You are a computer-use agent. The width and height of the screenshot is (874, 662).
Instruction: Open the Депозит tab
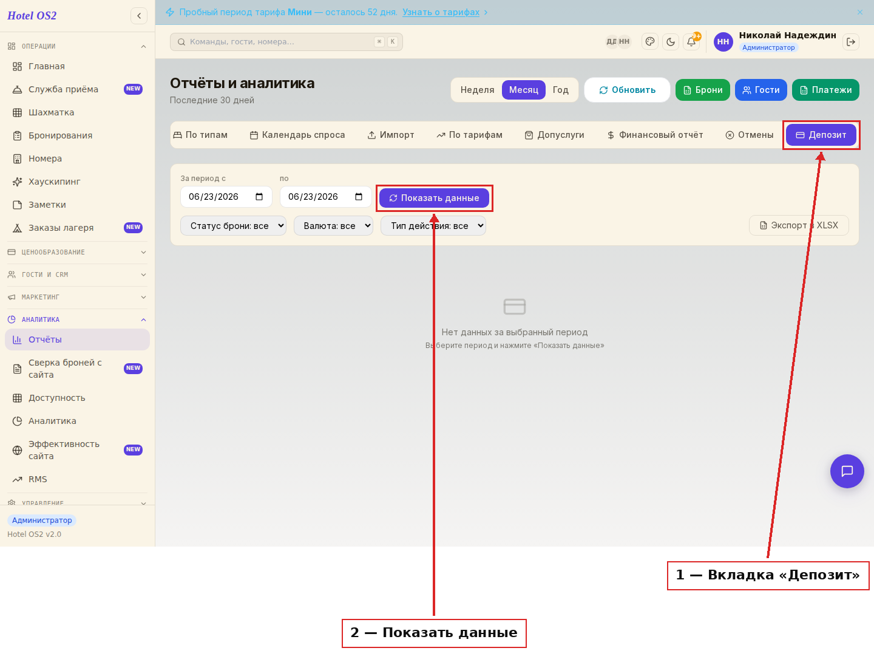pyautogui.click(x=821, y=135)
